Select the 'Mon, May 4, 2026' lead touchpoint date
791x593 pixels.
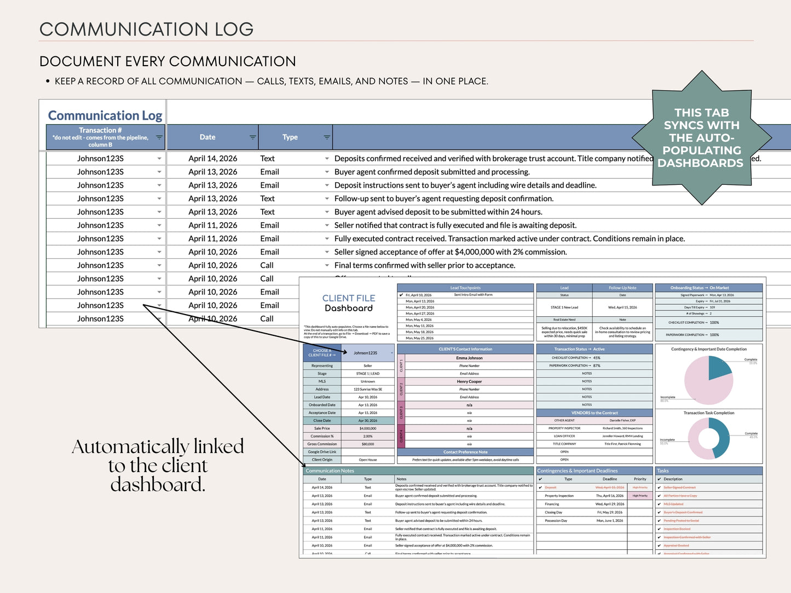(x=419, y=319)
